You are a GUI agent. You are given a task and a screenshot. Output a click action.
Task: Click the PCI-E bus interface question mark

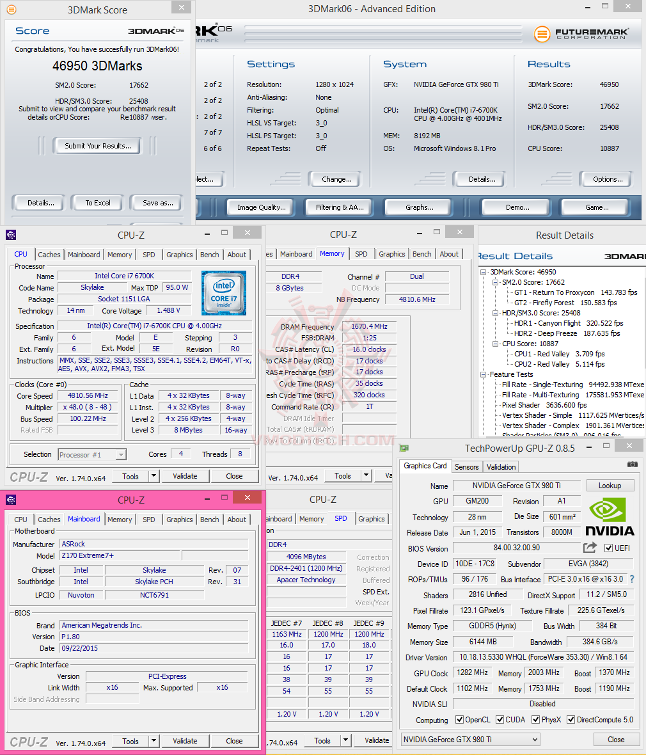(x=632, y=579)
